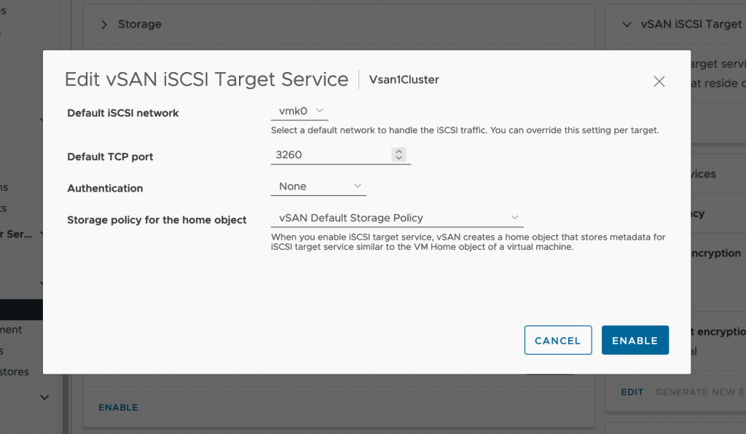Select the Storage section header
746x434 pixels.
pos(140,24)
